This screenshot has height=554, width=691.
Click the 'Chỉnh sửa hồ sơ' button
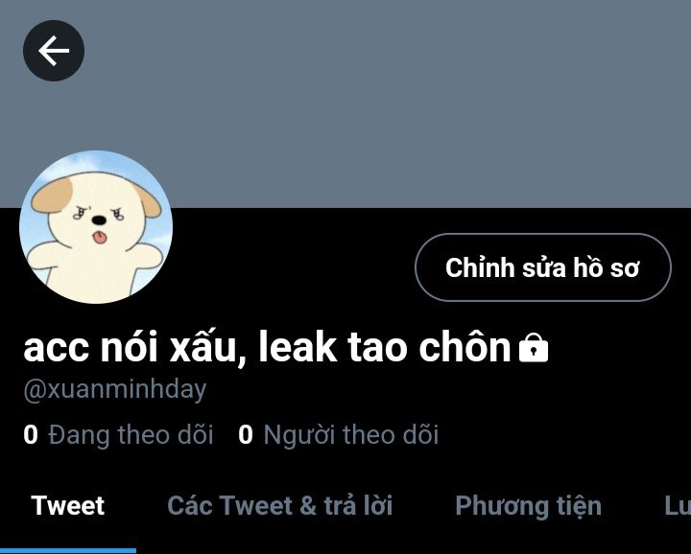pyautogui.click(x=543, y=267)
